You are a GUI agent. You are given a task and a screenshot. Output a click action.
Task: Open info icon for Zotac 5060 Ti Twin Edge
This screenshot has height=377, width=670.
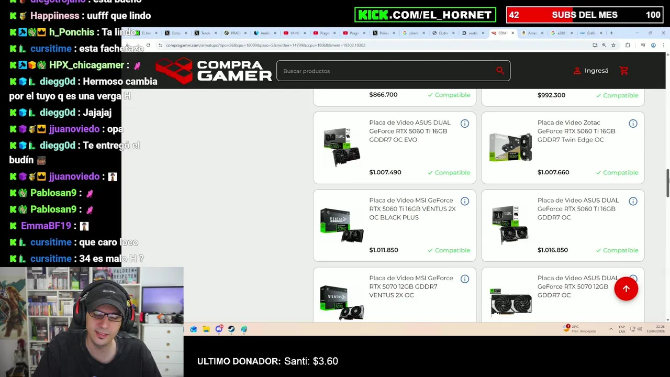[x=633, y=124]
